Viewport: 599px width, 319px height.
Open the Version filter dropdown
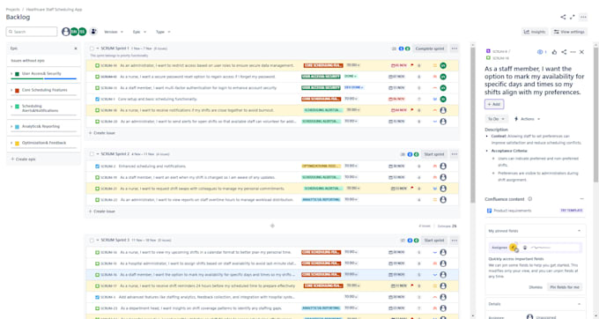point(114,32)
